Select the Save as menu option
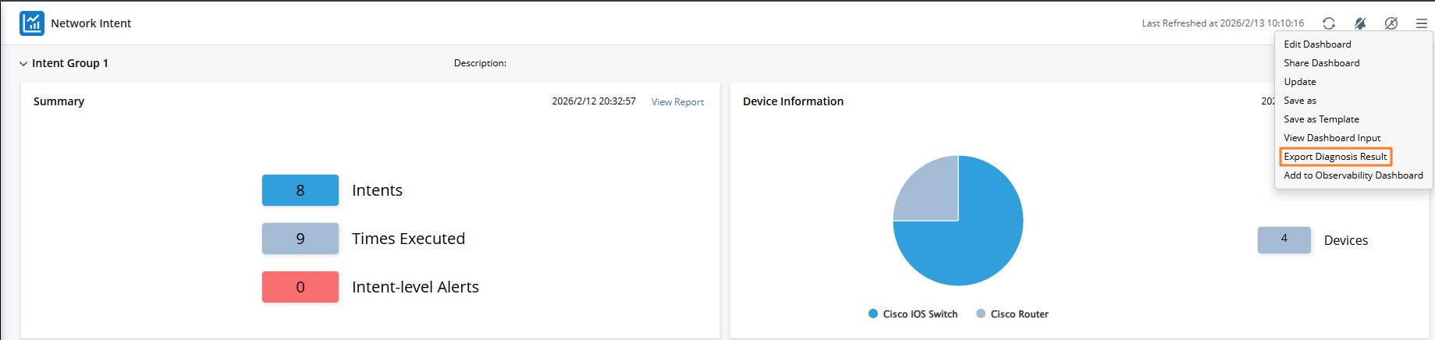The image size is (1435, 340). tap(1300, 101)
